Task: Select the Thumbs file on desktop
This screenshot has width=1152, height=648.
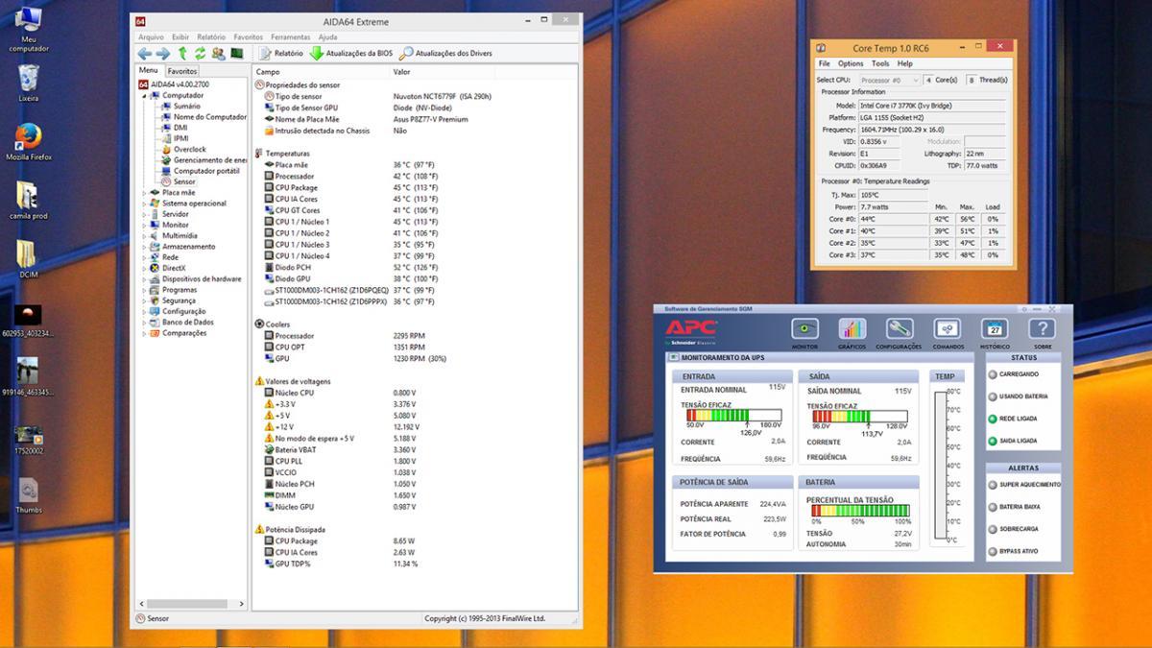Action: pyautogui.click(x=29, y=495)
